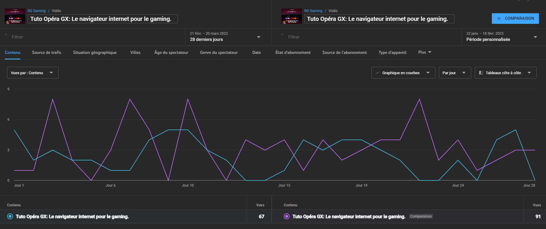Click the close-circle icon on the COMPARAISON button
Image resolution: width=546 pixels, height=229 pixels.
(499, 19)
